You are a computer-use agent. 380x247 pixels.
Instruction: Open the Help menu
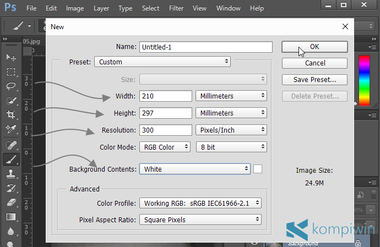click(x=257, y=8)
